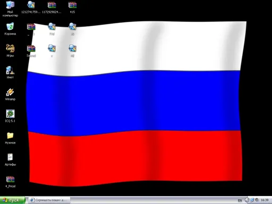The height and width of the screenshot is (204, 272).
Task: Expand hidden tray icons with the arrow
Action: [247, 200]
